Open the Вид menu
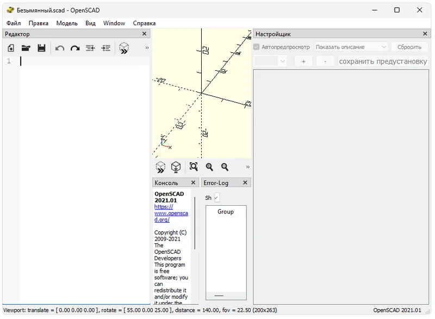 [90, 23]
